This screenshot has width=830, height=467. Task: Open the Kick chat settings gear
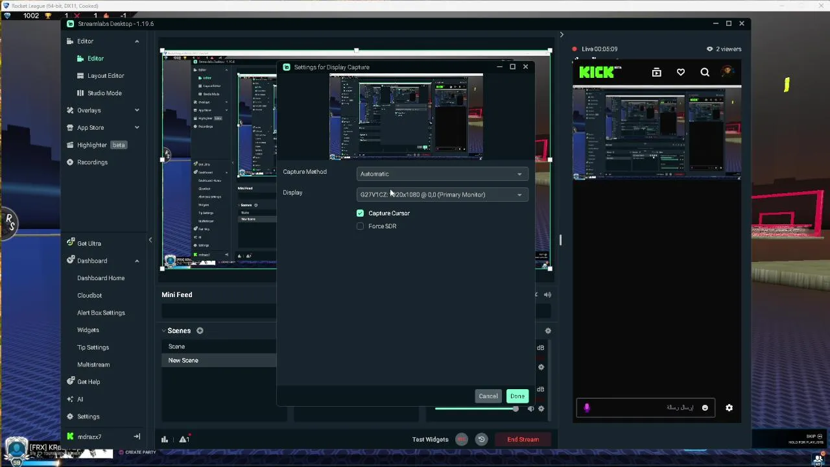tap(729, 407)
